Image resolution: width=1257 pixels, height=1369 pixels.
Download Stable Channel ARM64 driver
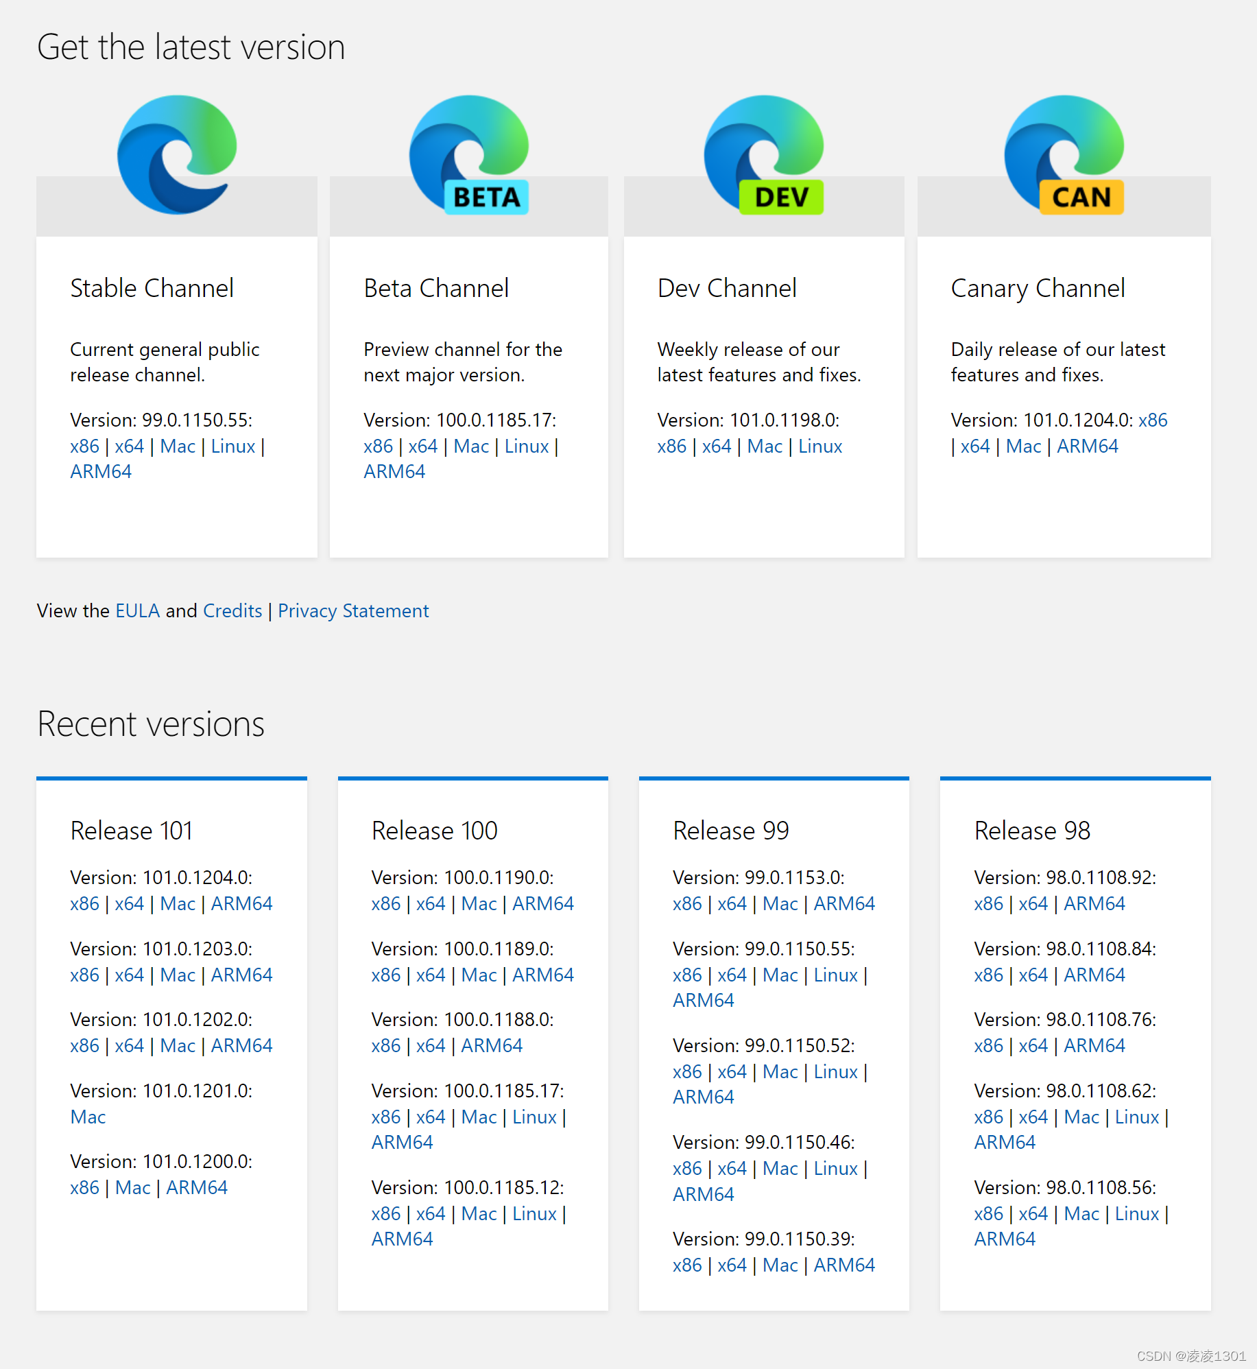pyautogui.click(x=101, y=472)
